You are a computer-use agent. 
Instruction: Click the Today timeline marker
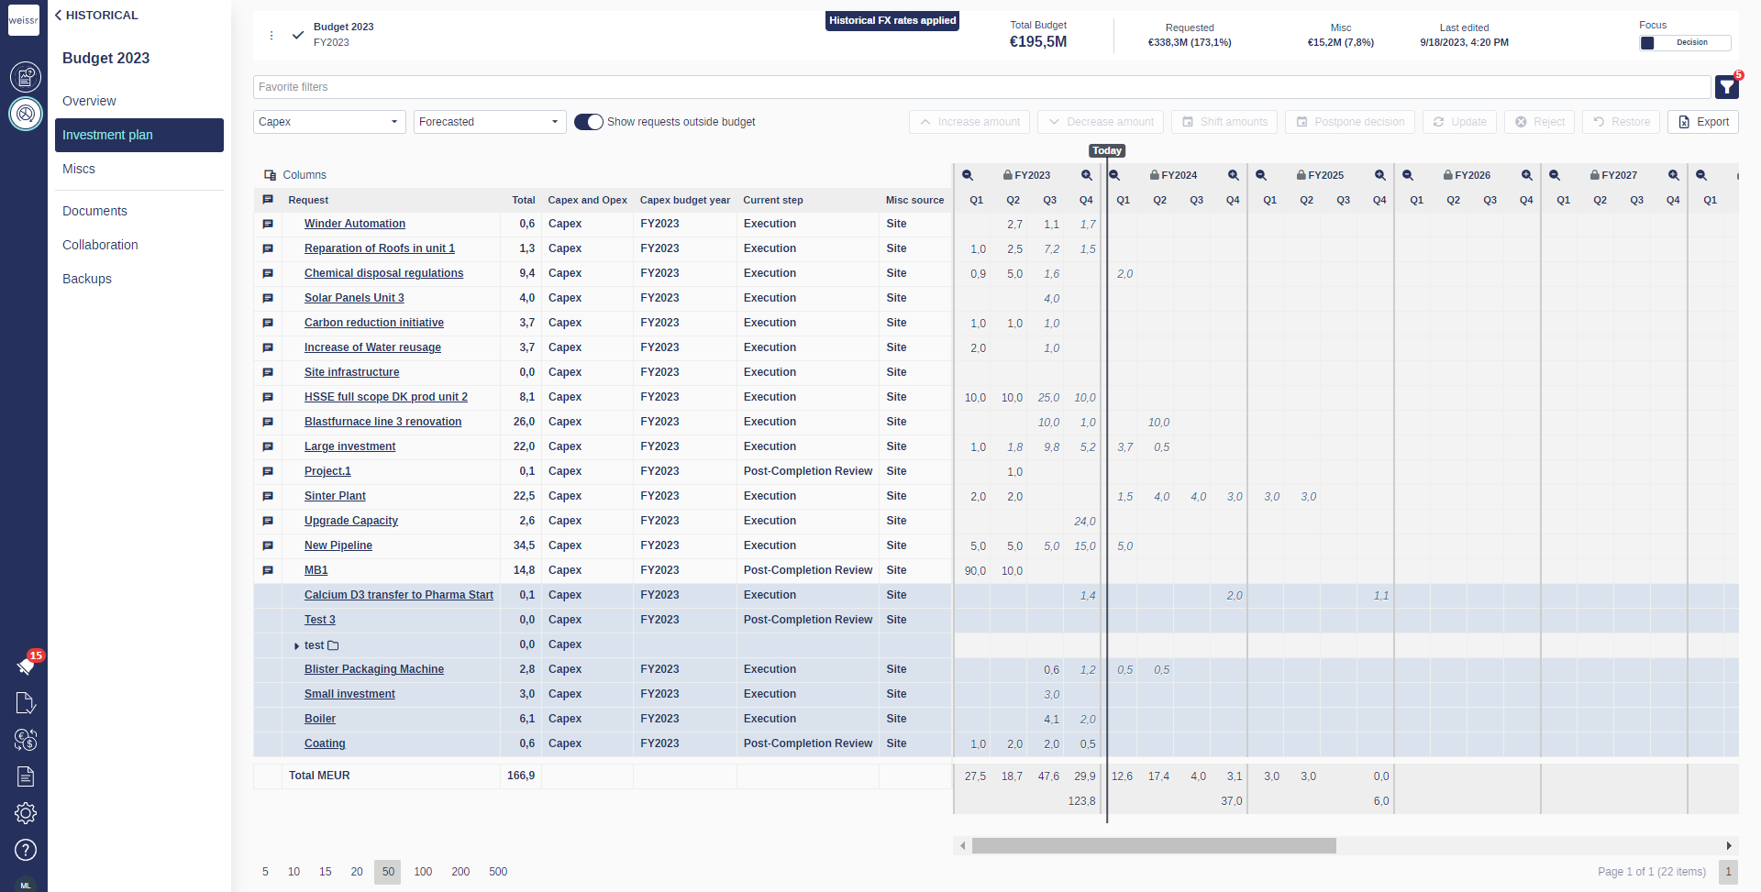tap(1107, 150)
